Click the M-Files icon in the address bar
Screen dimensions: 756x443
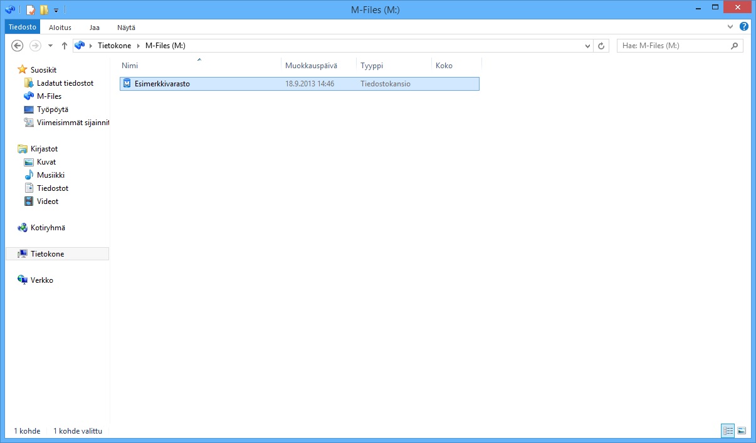coord(80,46)
